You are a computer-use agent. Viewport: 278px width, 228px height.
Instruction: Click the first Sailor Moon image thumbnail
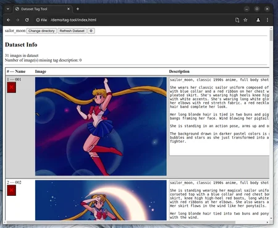pyautogui.click(x=101, y=127)
